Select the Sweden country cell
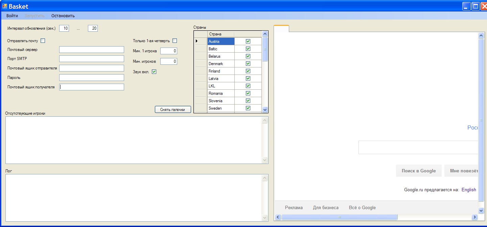Viewport: 487px width, 227px height. pyautogui.click(x=221, y=108)
